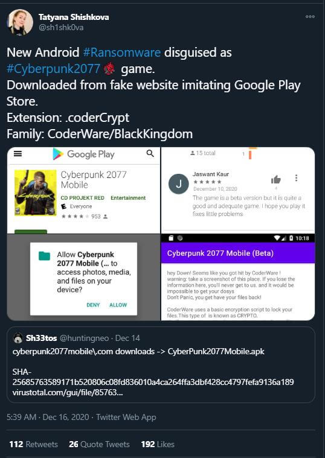Click Tatyana Shishkova's profile avatar

[20, 22]
